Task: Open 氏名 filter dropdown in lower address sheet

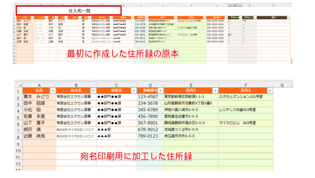Action: [53, 91]
